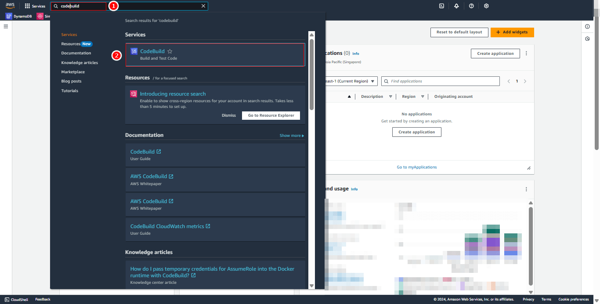Dismiss the resource search banner
The width and height of the screenshot is (600, 304).
(229, 115)
